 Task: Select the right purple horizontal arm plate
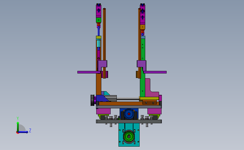click(155, 72)
